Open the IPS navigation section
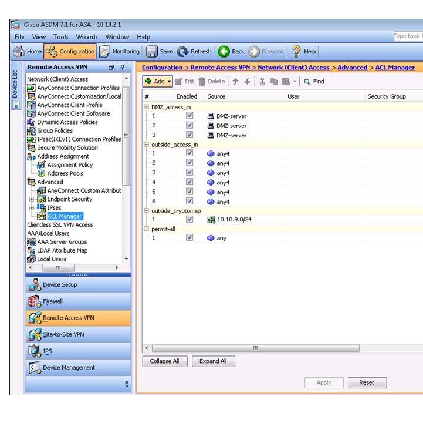 35,351
